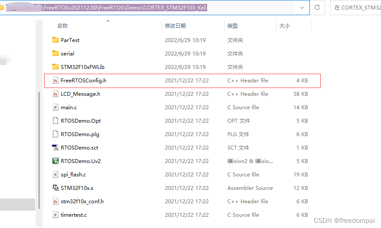Select the RTOSDemo.plg file name
The image size is (381, 228).
[x=80, y=134]
